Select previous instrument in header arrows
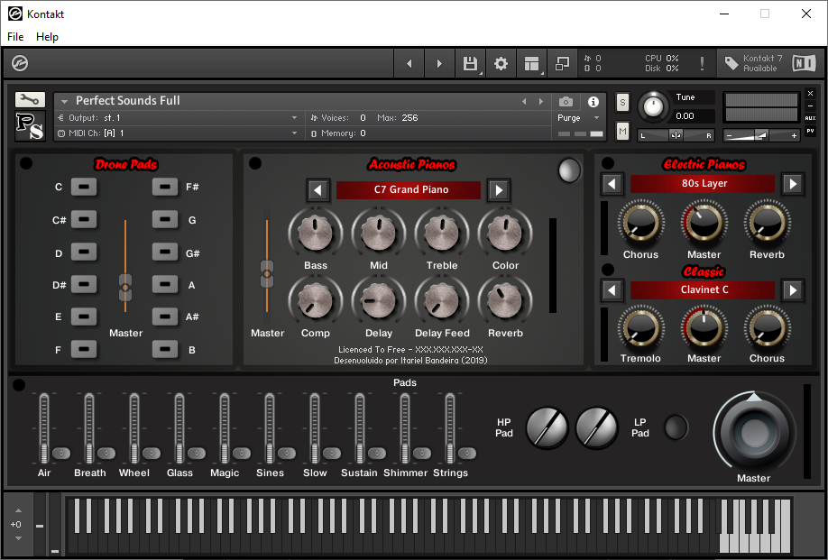This screenshot has width=828, height=560. [524, 101]
